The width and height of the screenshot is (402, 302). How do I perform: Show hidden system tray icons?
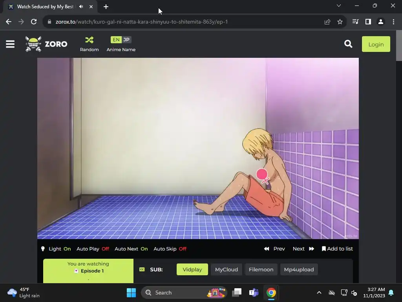click(319, 293)
